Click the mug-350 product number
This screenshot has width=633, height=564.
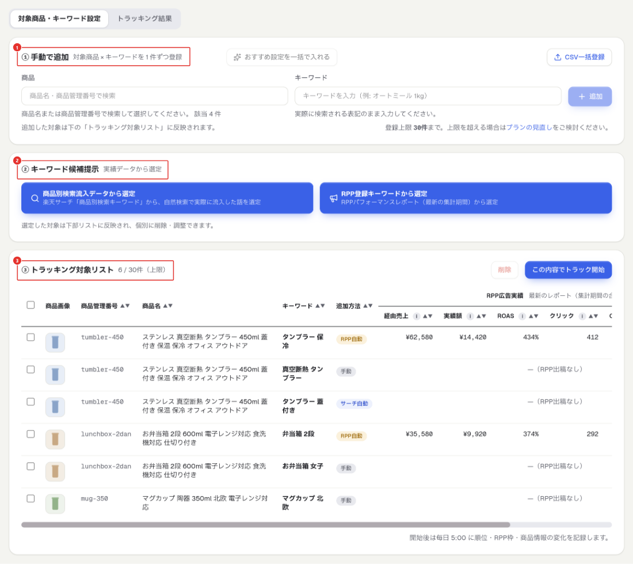(x=94, y=498)
